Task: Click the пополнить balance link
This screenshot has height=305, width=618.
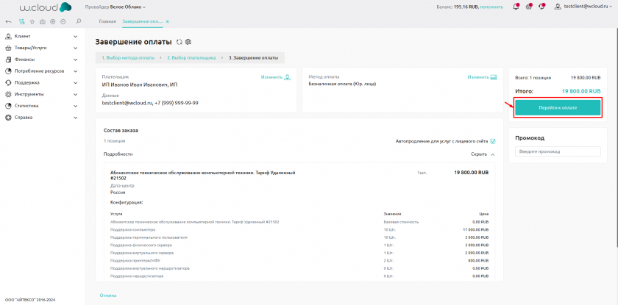Action: [493, 7]
